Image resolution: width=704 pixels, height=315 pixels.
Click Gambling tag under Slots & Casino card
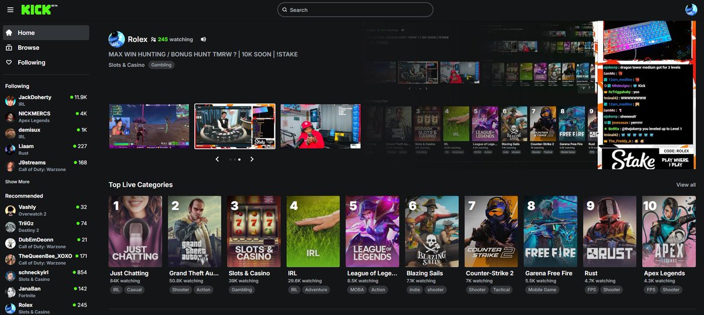point(242,290)
